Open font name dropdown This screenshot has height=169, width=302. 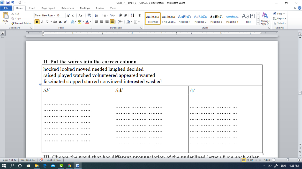coord(55,16)
